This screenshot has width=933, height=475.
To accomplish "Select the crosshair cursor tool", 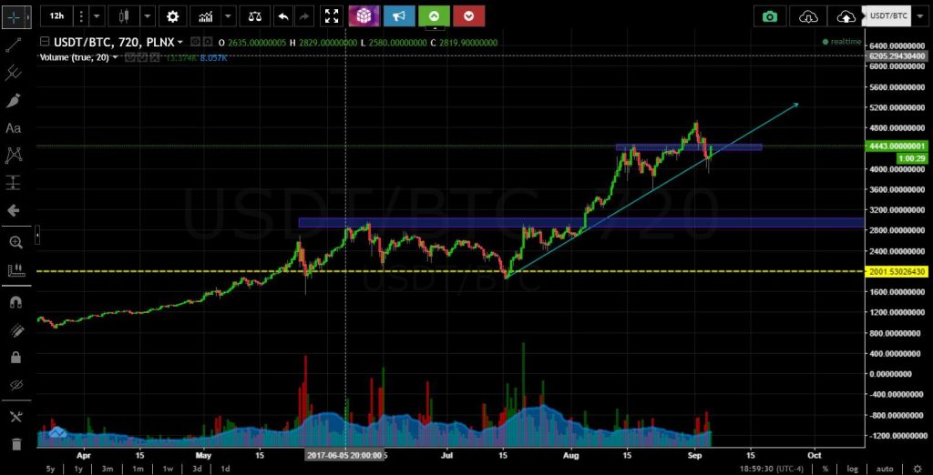I will 15,16.
